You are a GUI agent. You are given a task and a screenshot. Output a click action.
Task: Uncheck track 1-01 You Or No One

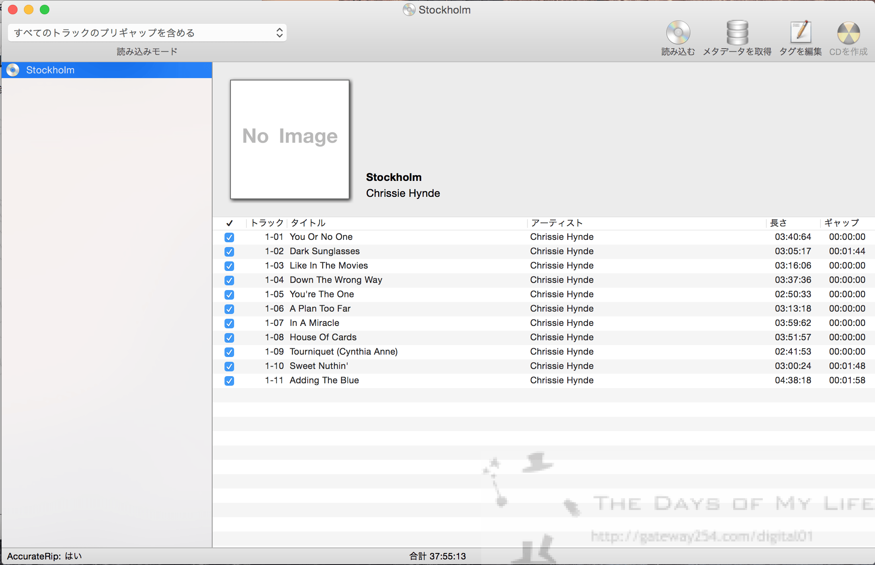[x=229, y=237]
